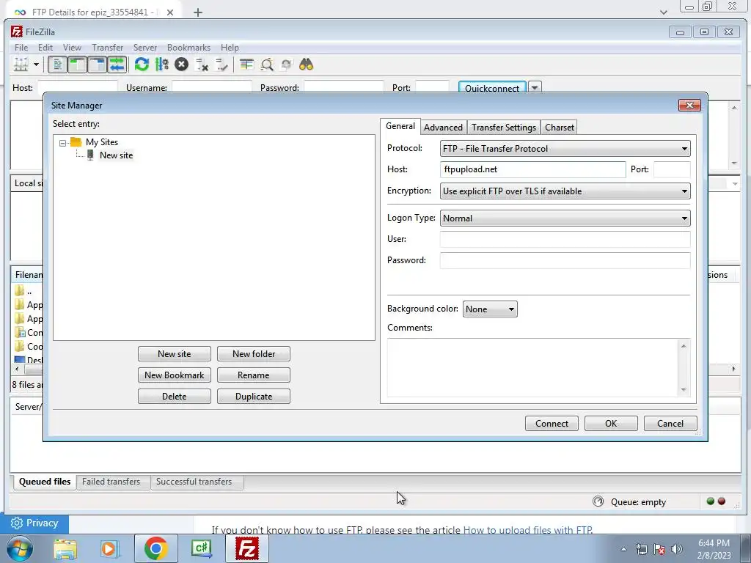Click the Cancel current operation icon
The width and height of the screenshot is (751, 563).
[182, 65]
